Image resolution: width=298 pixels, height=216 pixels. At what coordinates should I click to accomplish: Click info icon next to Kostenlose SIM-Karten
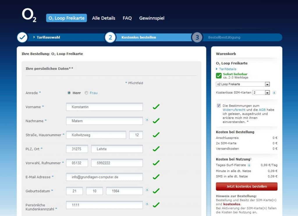(274, 93)
